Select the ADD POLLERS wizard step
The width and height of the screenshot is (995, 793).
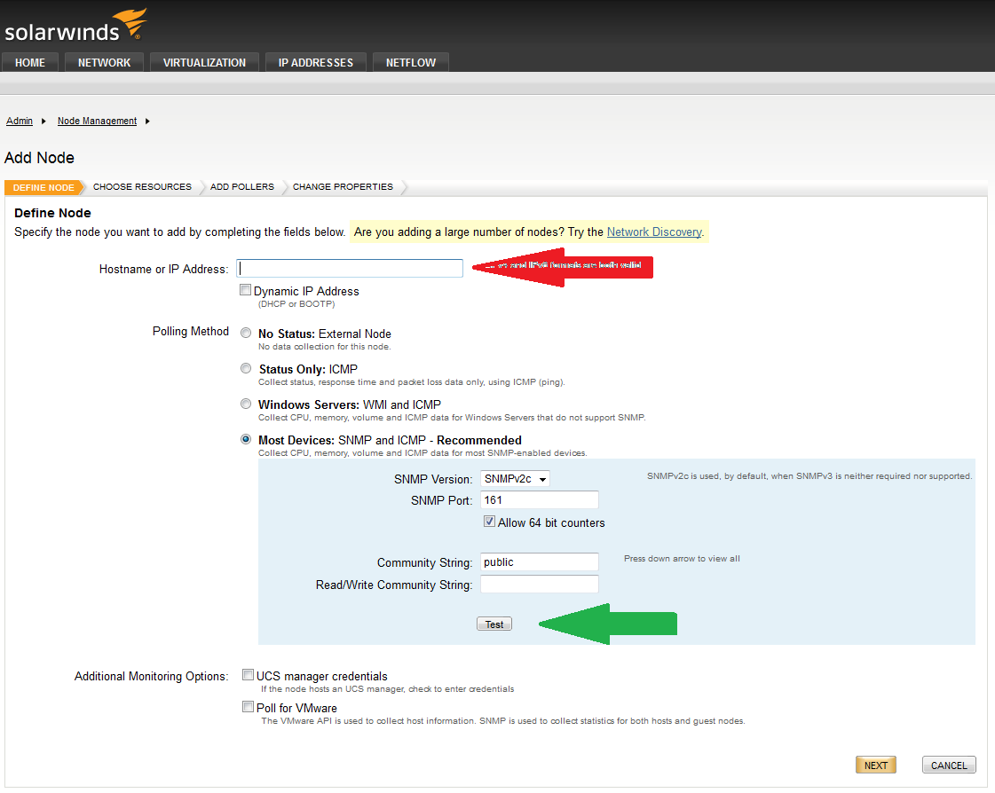(x=241, y=186)
